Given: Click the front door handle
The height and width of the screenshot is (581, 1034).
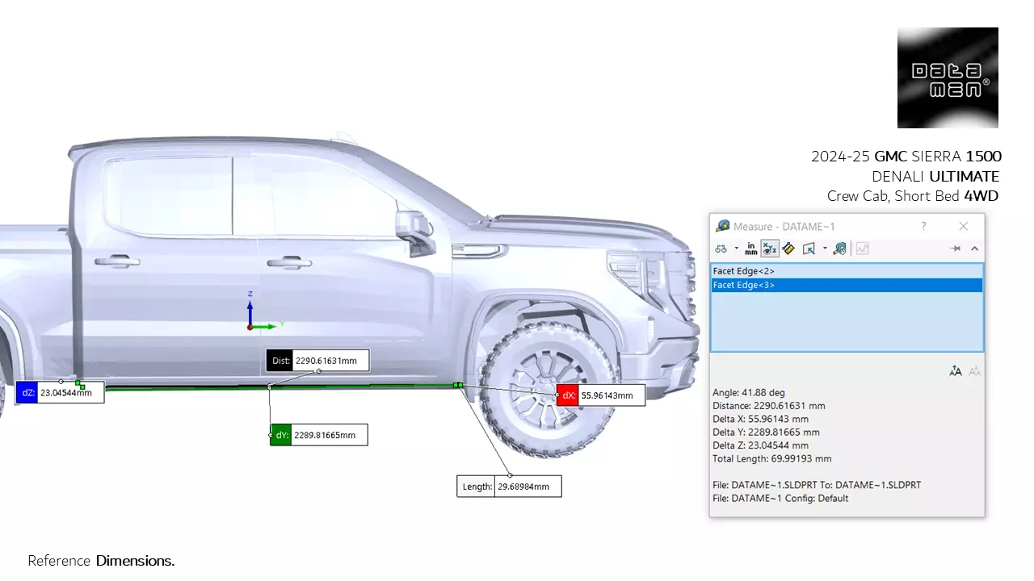Looking at the screenshot, I should point(289,262).
